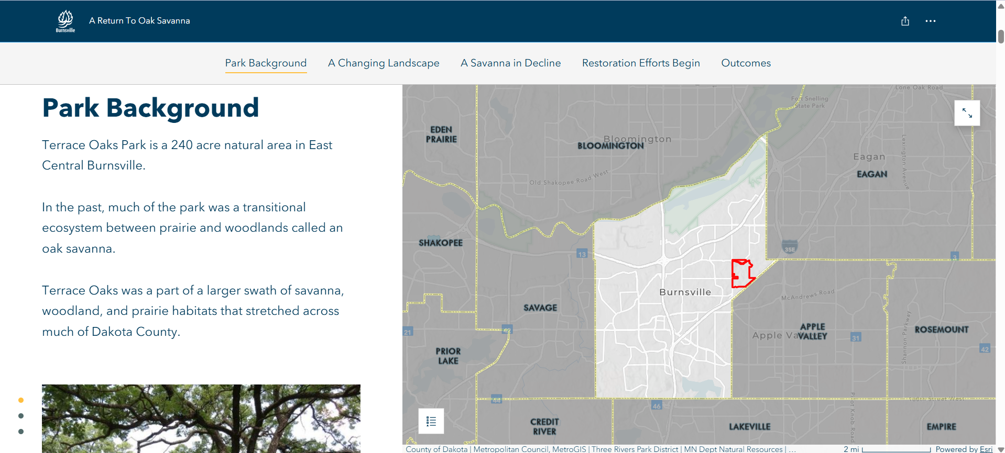Click the EMPIRE map label

coord(941,427)
